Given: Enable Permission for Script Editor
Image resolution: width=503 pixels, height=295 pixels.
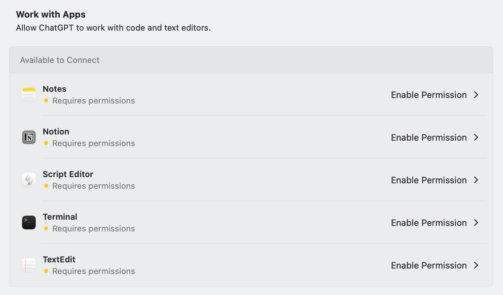Looking at the screenshot, I should pos(429,180).
